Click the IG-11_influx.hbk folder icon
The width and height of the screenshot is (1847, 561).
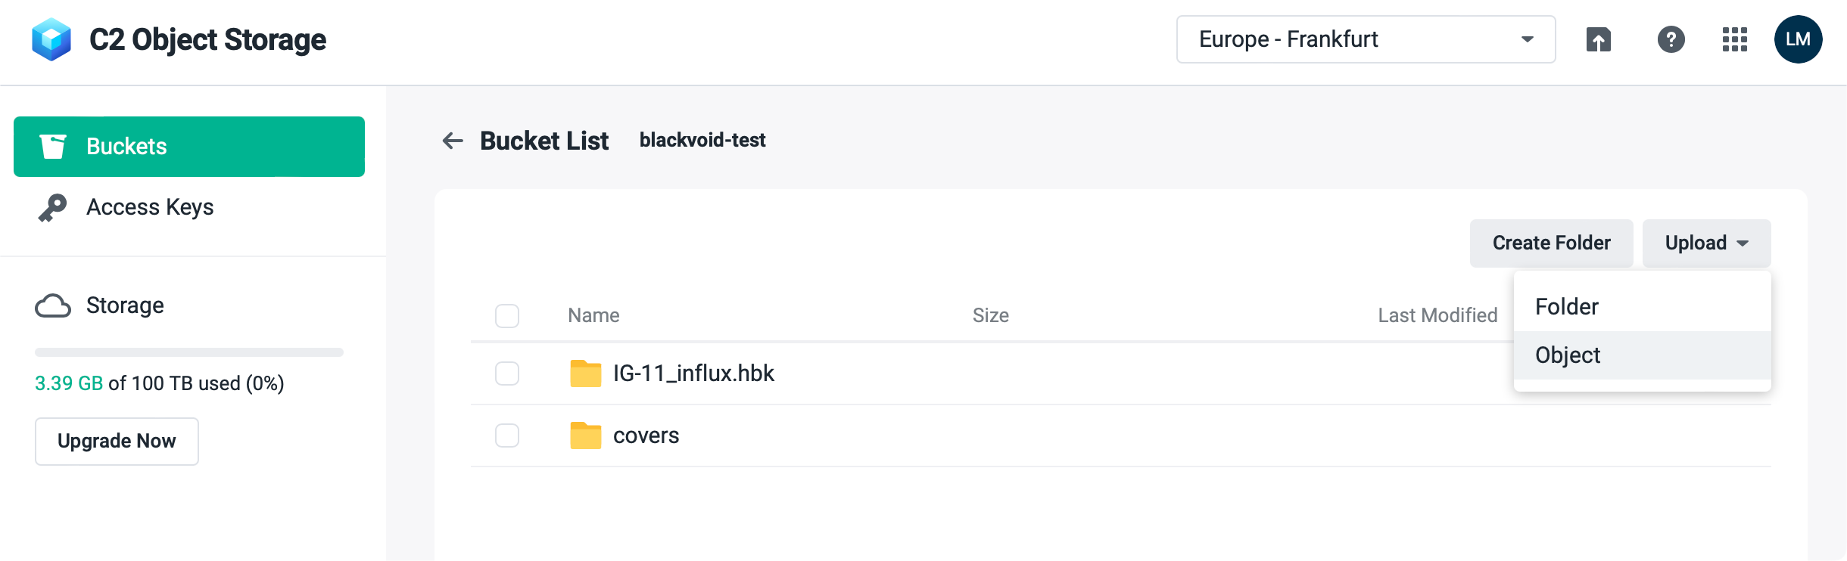pos(585,373)
